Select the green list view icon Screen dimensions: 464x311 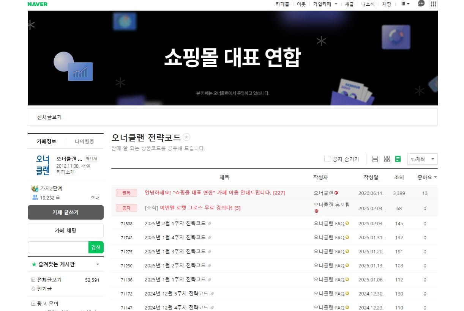(x=398, y=159)
